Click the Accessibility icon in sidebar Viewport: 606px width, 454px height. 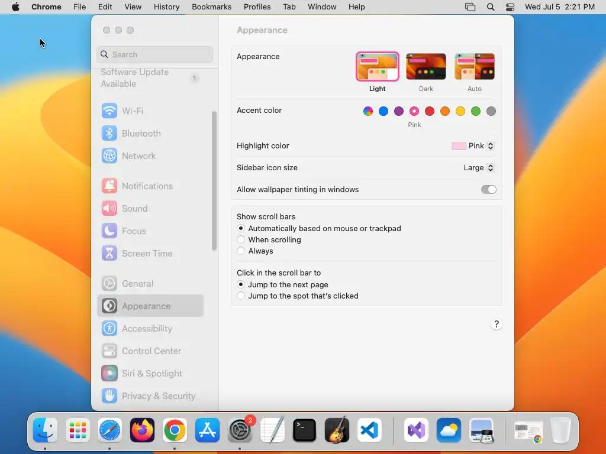[x=109, y=328]
